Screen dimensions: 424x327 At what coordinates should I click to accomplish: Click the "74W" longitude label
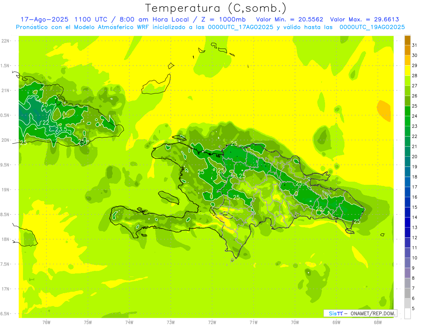point(129,322)
